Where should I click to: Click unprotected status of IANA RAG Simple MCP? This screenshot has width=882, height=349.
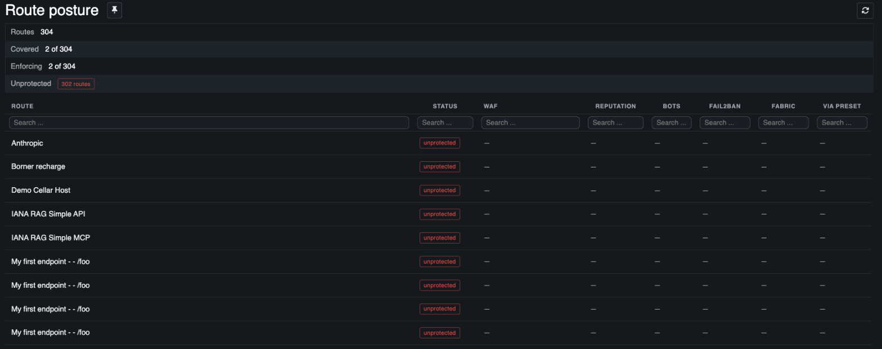click(x=440, y=238)
